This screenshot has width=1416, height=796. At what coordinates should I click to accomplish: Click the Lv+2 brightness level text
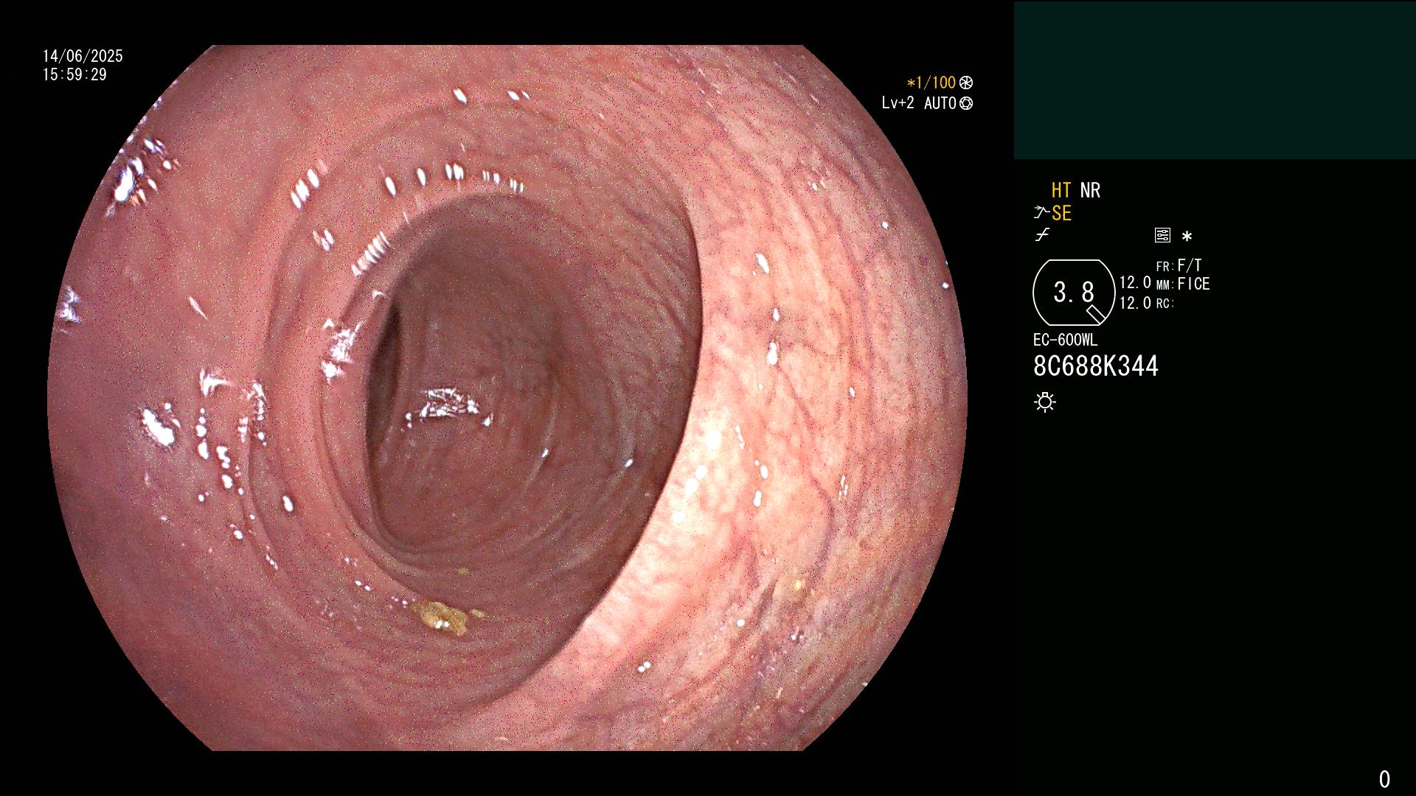pyautogui.click(x=898, y=103)
